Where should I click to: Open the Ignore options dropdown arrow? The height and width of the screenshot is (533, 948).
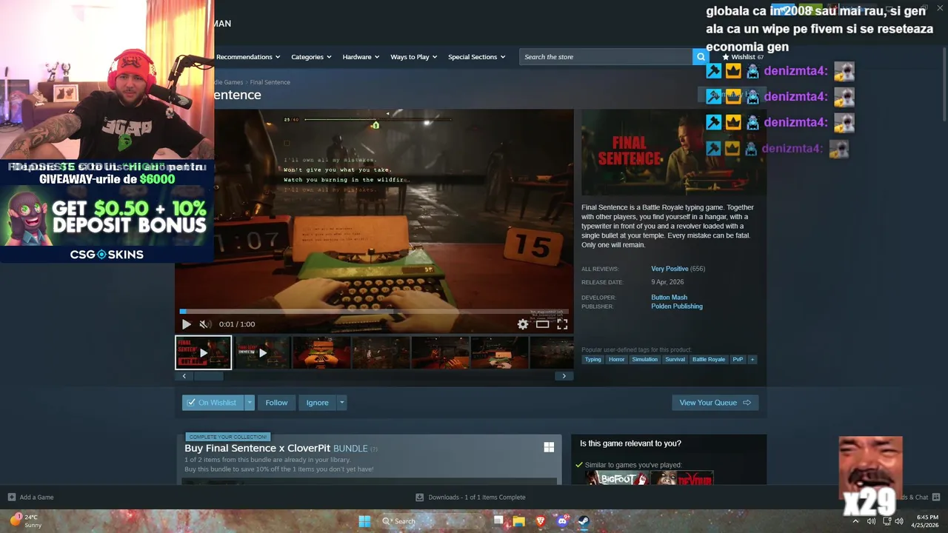point(341,403)
